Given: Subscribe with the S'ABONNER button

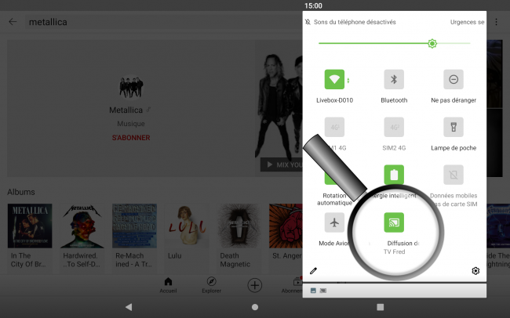Looking at the screenshot, I should click(131, 138).
